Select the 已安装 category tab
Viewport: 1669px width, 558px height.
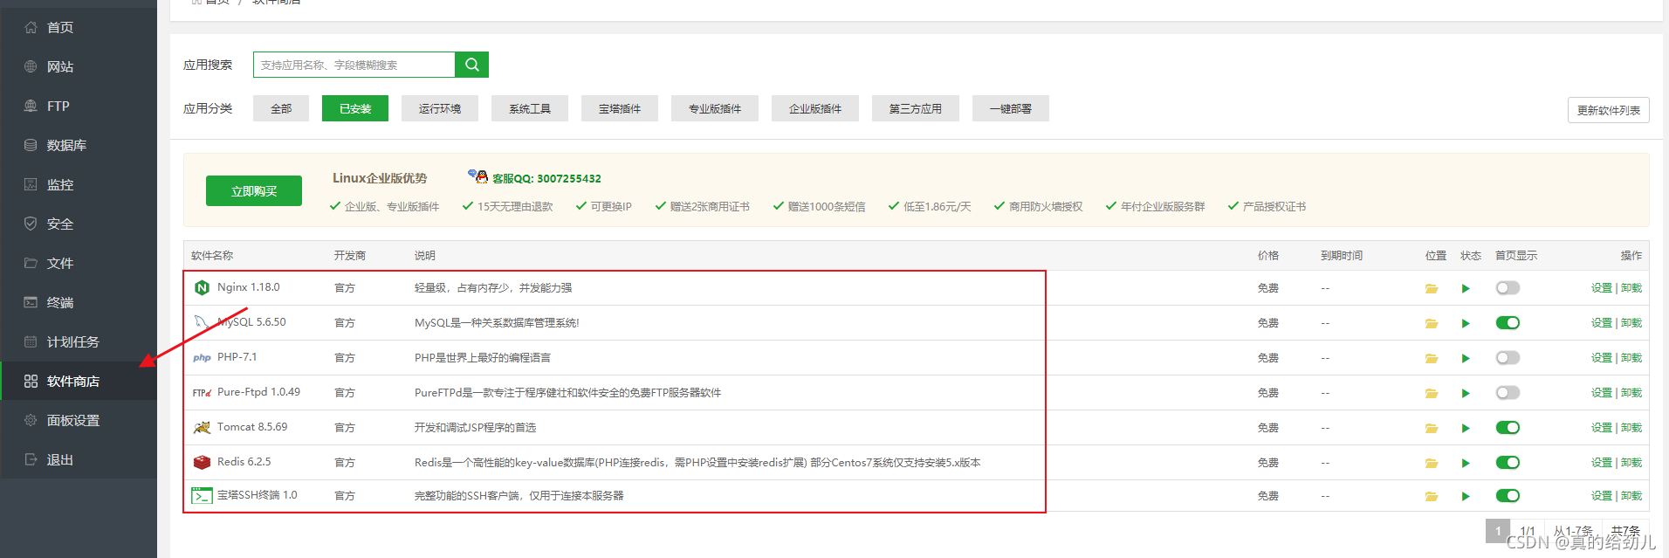pos(355,108)
